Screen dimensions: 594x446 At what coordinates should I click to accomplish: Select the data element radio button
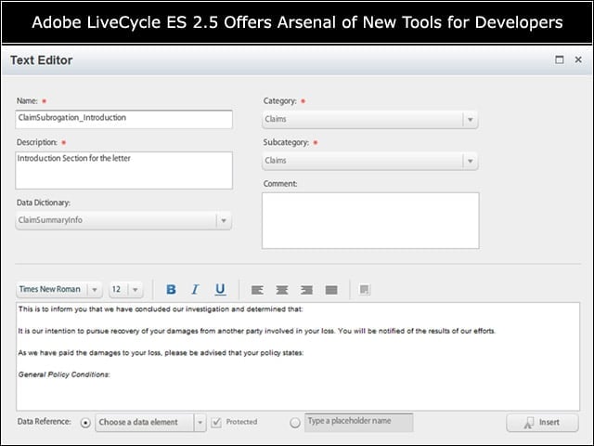[85, 423]
